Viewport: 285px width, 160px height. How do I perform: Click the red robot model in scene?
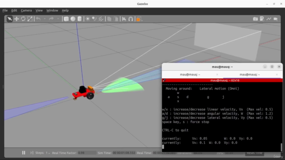click(84, 93)
